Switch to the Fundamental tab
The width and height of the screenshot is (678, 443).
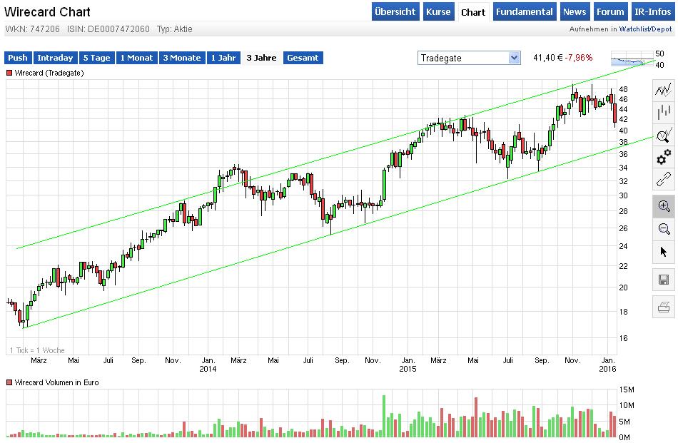[x=525, y=11]
